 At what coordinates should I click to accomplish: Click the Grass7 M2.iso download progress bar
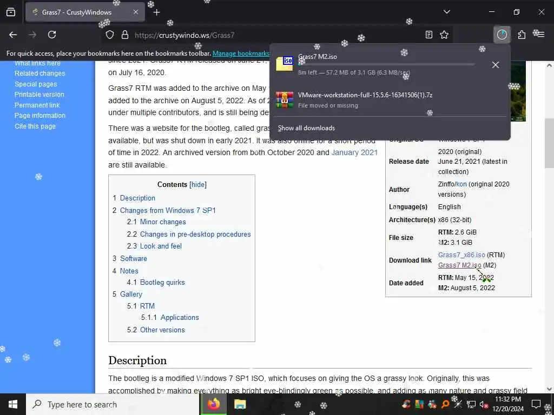[386, 65]
